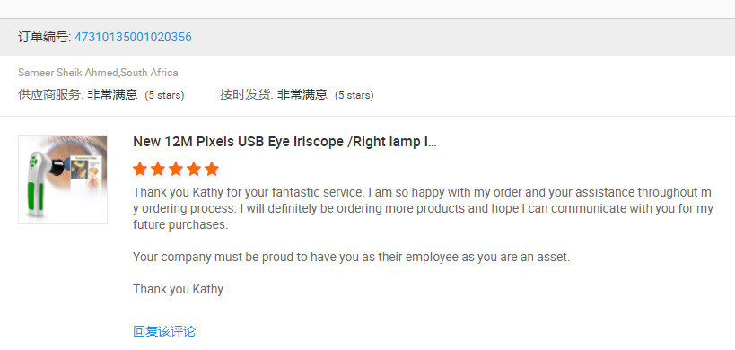Image resolution: width=735 pixels, height=350 pixels.
Task: Click the fourth orange rating star
Action: pos(194,169)
